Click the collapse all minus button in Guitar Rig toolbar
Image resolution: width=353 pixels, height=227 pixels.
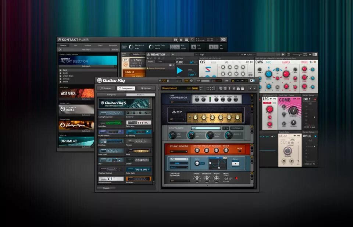pos(254,88)
